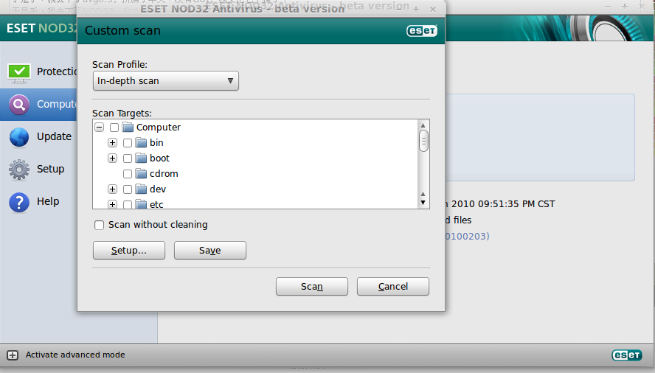Open the Setup section in sidebar
This screenshot has width=655, height=373.
tap(38, 169)
